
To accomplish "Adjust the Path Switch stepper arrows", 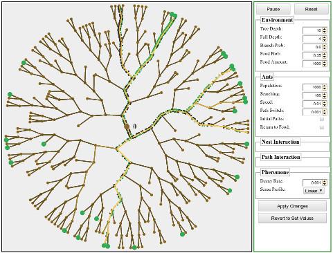I will pyautogui.click(x=325, y=112).
